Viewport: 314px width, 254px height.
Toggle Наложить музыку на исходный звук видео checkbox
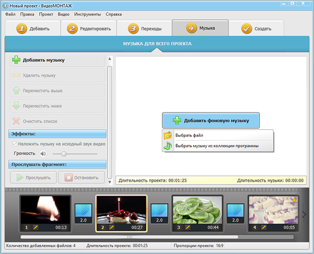14,144
